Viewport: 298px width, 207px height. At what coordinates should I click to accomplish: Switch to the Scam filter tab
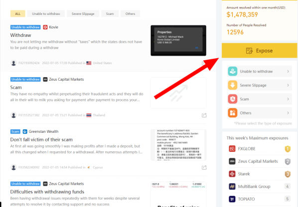[110, 13]
